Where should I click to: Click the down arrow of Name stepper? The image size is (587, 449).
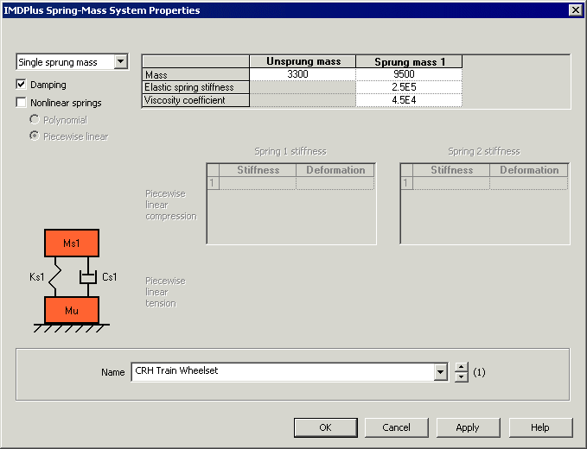(462, 377)
